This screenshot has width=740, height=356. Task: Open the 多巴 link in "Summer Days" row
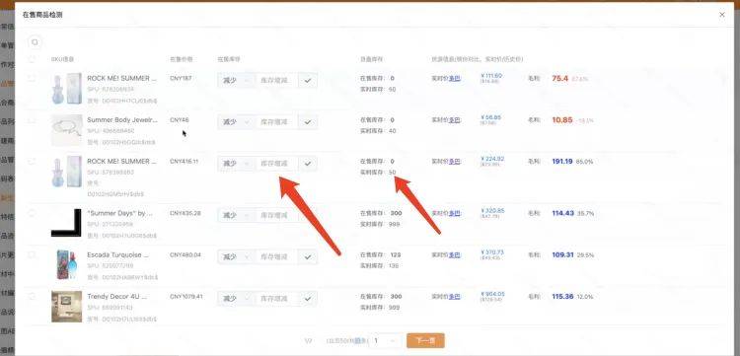(454, 214)
